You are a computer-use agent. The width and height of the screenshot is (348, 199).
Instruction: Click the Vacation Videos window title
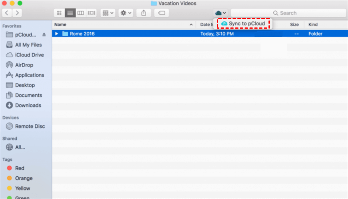pos(177,3)
